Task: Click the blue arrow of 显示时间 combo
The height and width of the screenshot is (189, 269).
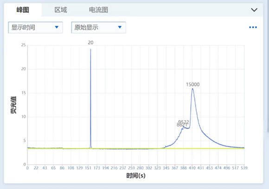Action: point(57,27)
